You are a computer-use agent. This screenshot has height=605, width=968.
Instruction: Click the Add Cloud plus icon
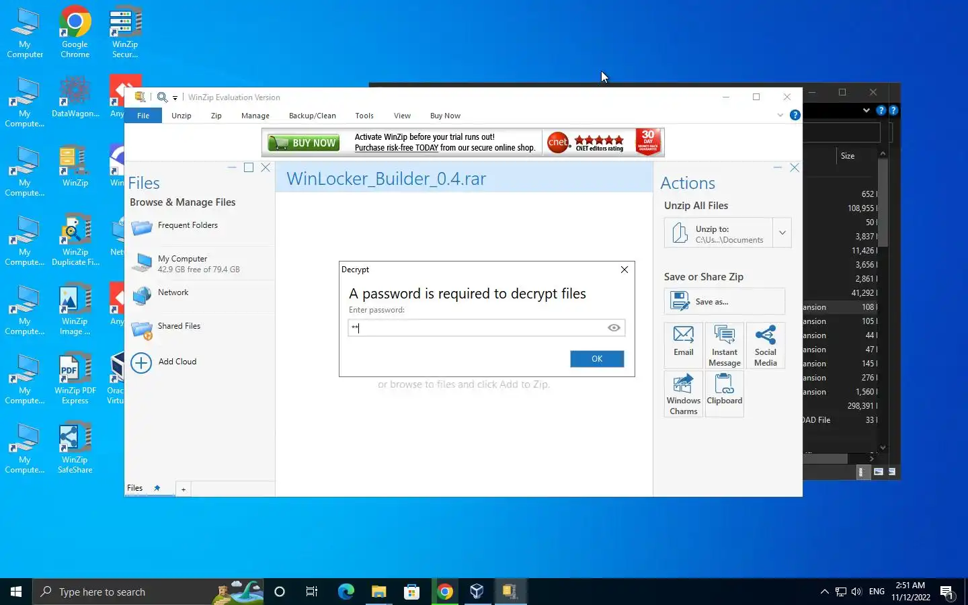pyautogui.click(x=141, y=363)
